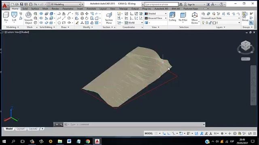Pick the Circle draw tool
The height and width of the screenshot is (145, 259).
tap(69, 18)
